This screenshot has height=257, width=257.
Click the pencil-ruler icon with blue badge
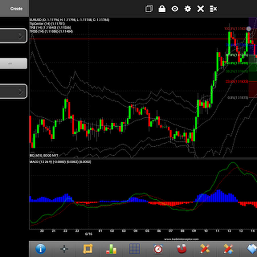tap(228, 249)
